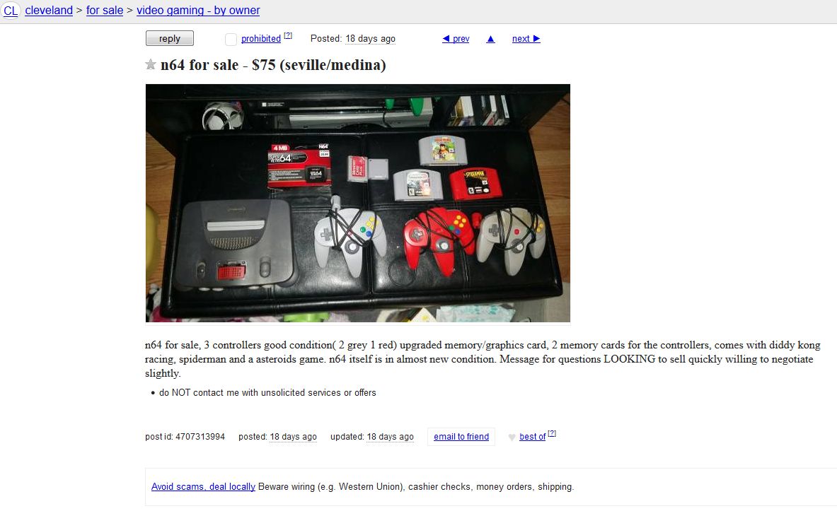Open the for sale breadcrumb
This screenshot has height=511, width=837.
[x=105, y=10]
